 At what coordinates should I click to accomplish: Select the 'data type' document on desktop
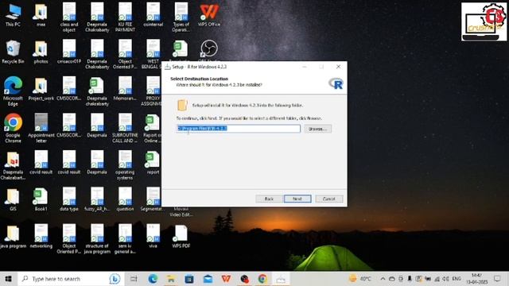[x=69, y=199]
